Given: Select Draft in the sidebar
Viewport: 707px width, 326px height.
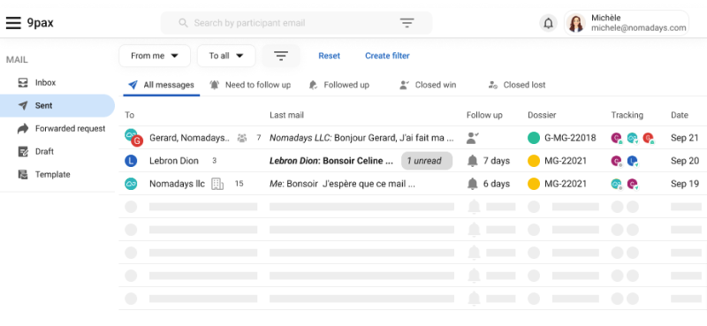Looking at the screenshot, I should 57,151.
